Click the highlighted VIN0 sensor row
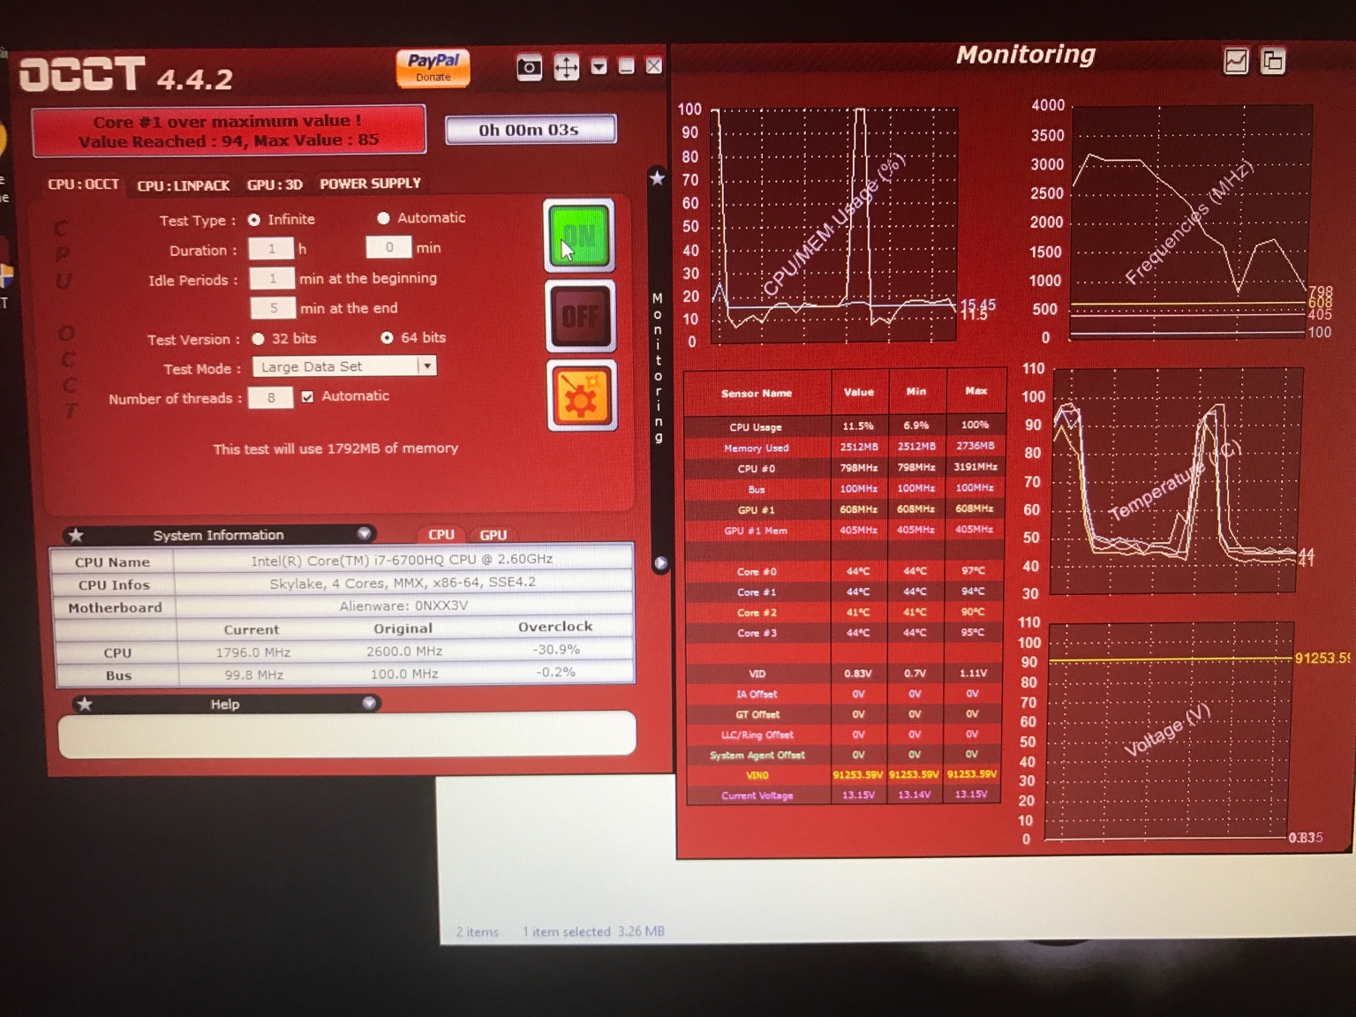1356x1017 pixels. coord(845,775)
